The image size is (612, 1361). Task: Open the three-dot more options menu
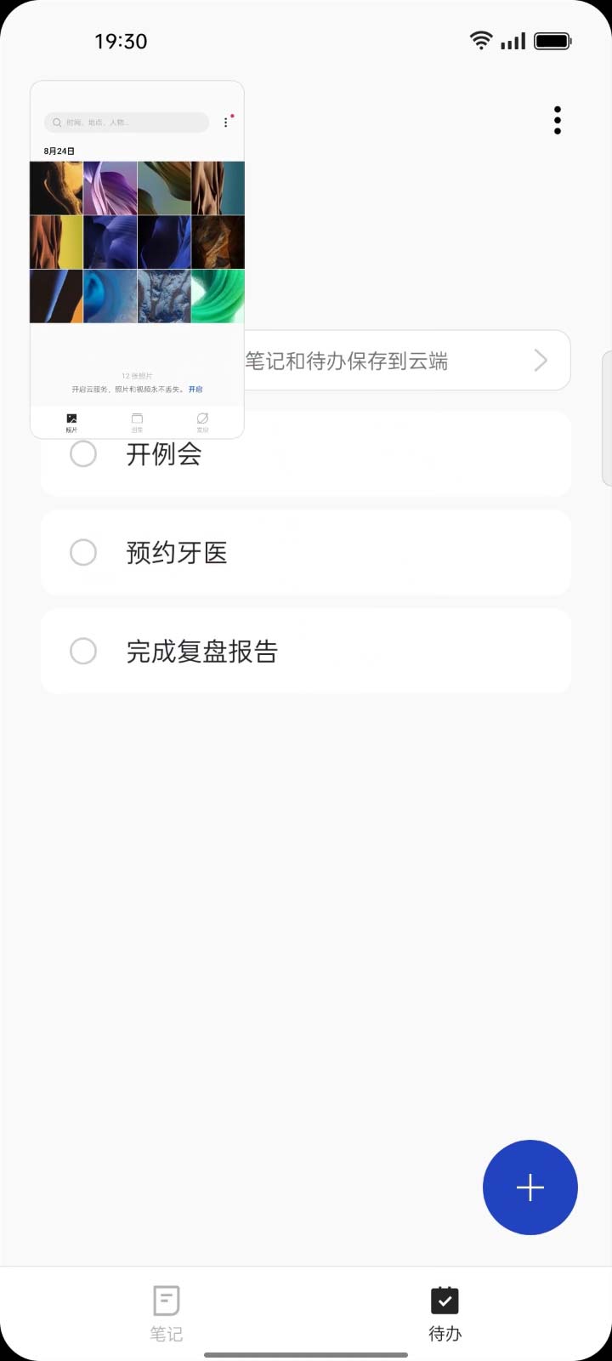pyautogui.click(x=558, y=121)
